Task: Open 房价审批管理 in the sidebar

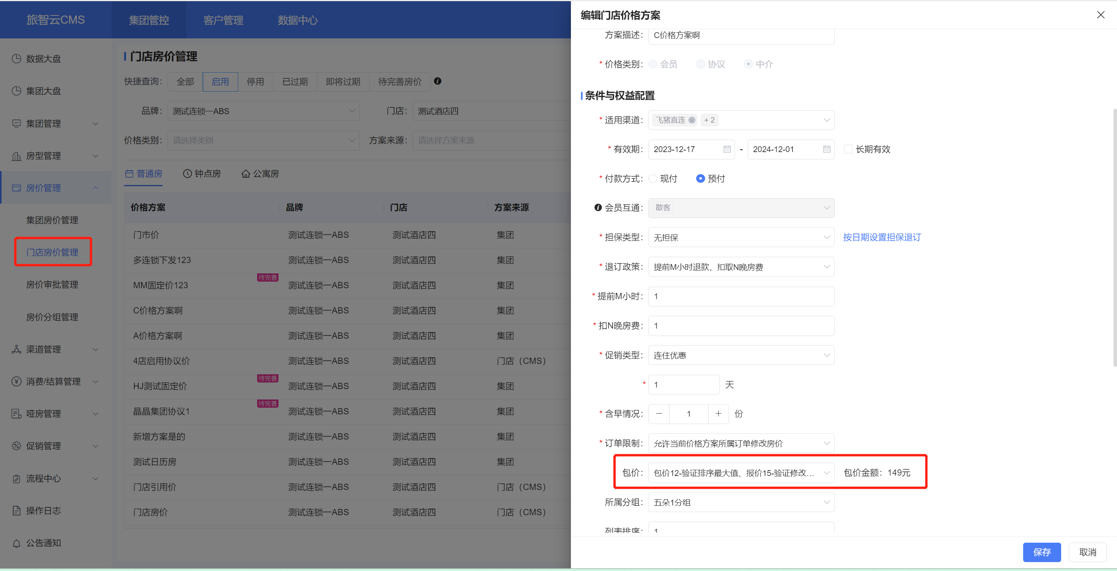Action: (x=52, y=284)
